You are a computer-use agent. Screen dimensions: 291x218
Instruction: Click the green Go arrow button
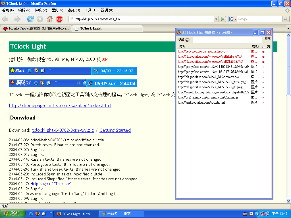click(223, 19)
